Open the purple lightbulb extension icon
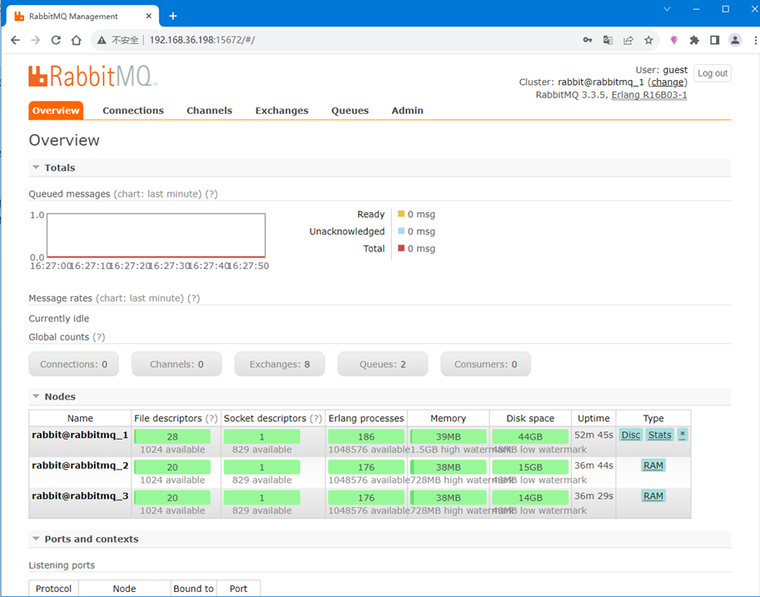 [x=673, y=40]
